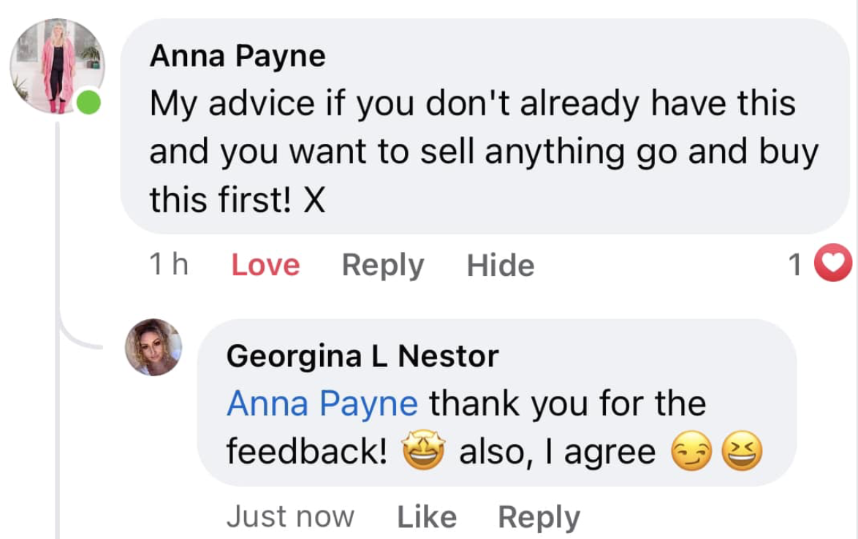The image size is (858, 539).
Task: Click the smirking face emoji
Action: pos(688,453)
